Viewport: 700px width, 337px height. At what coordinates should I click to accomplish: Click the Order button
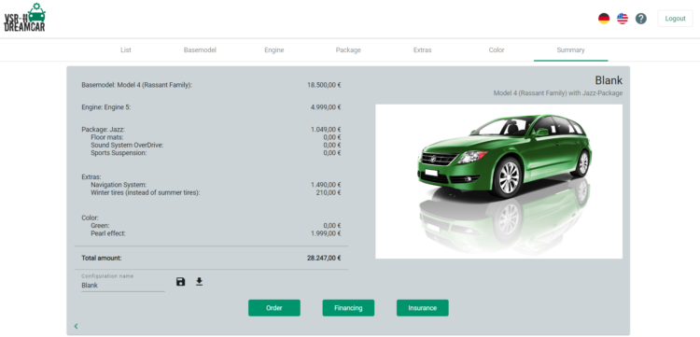point(274,308)
